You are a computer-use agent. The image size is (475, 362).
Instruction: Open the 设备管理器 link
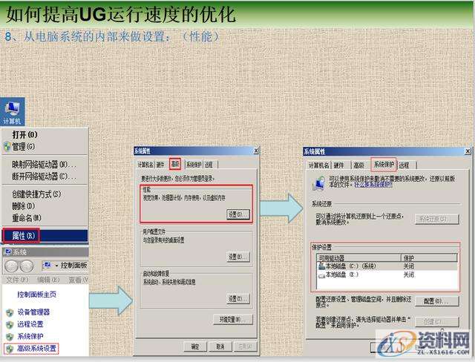coord(33,312)
